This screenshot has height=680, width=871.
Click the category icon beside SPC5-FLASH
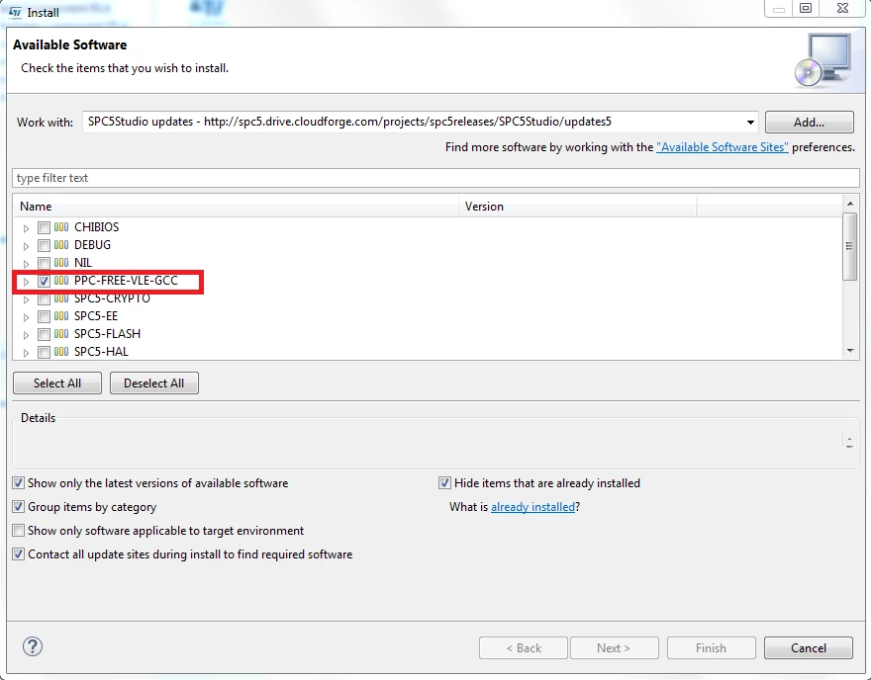click(61, 334)
